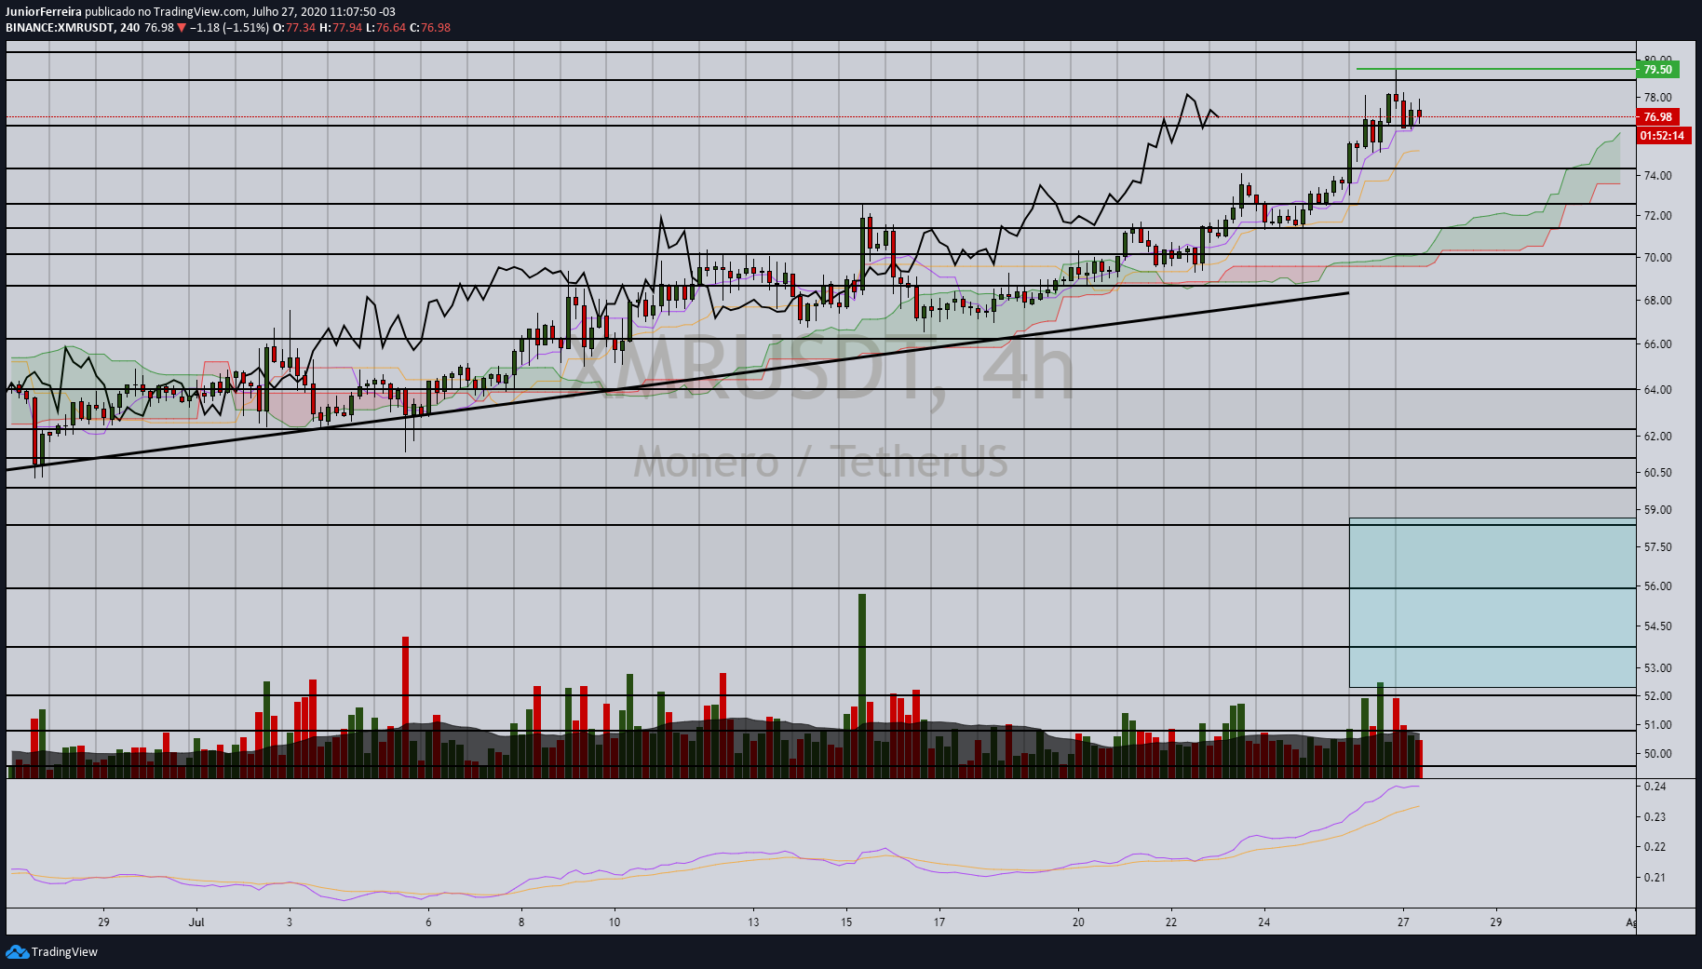Click the tall green volume bar
The height and width of the screenshot is (969, 1702).
tap(862, 685)
